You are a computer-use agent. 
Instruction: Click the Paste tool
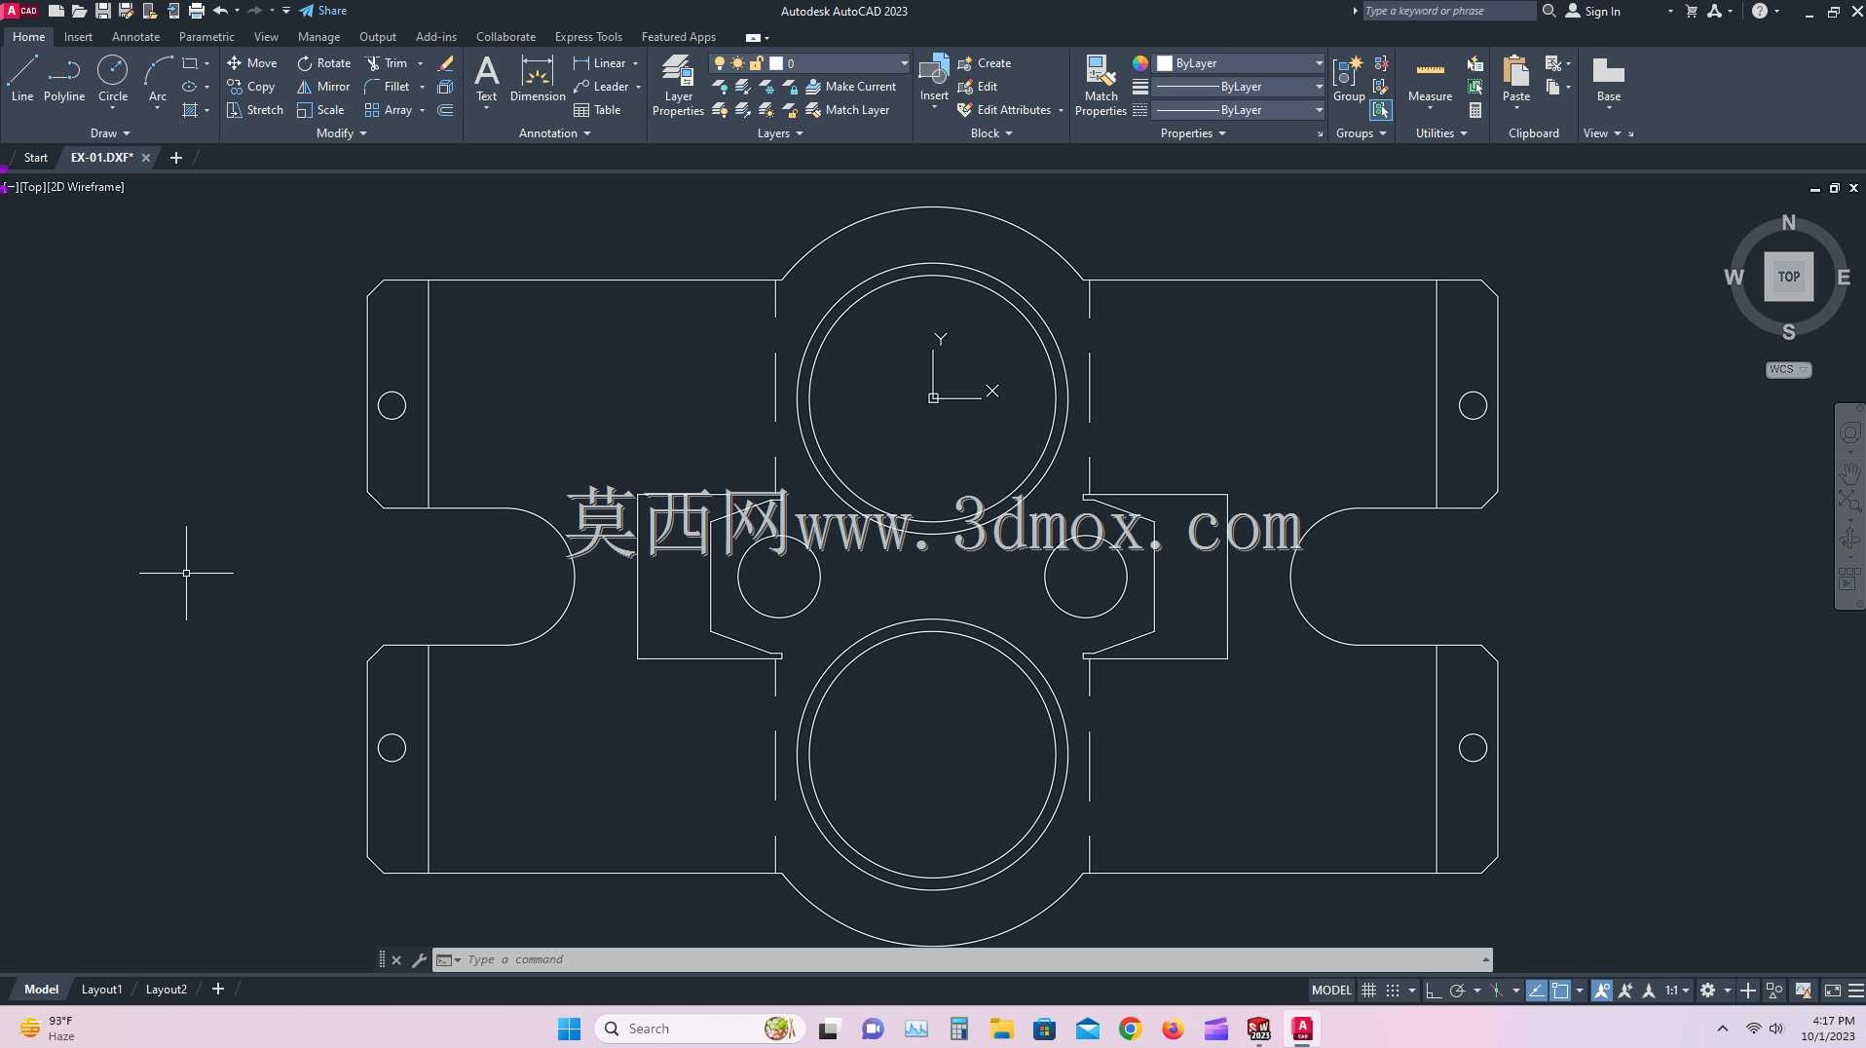pos(1516,78)
